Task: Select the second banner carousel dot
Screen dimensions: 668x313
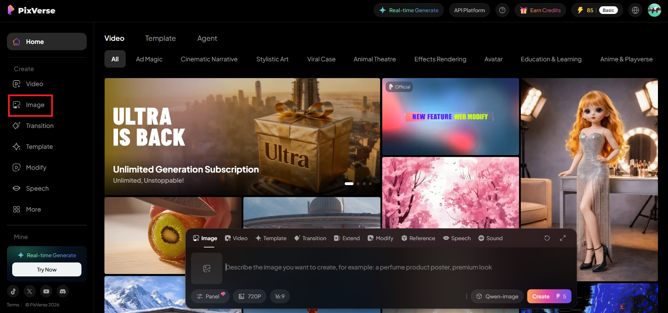Action: click(358, 184)
